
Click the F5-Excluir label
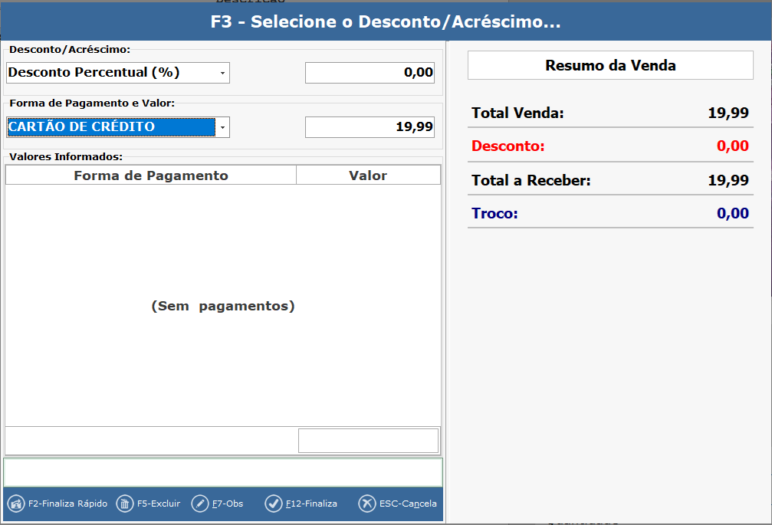pos(159,504)
